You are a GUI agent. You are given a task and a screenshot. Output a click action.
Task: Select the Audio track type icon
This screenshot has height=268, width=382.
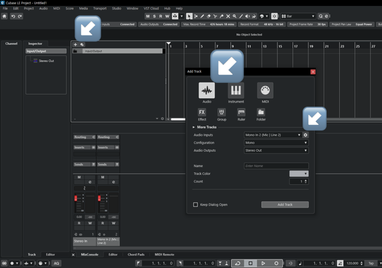206,90
